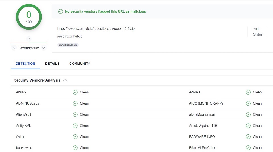Click the Acronis clean checkmark icon
The width and height of the screenshot is (273, 152).
pyautogui.click(x=248, y=92)
